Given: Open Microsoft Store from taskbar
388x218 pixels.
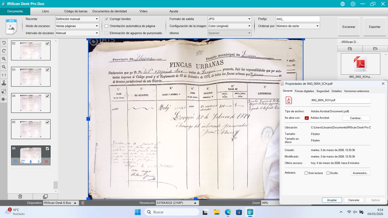Looking at the screenshot, I should pyautogui.click(x=239, y=212).
